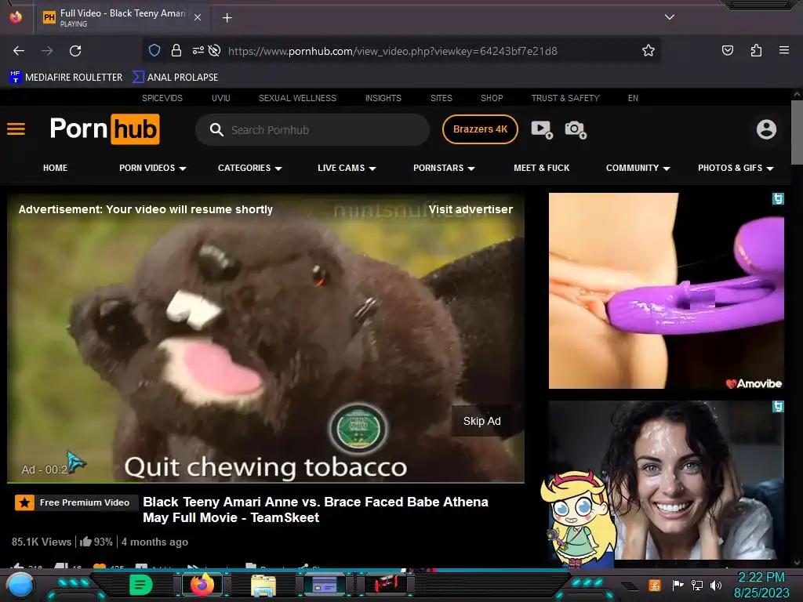The height and width of the screenshot is (602, 803).
Task: Open the user account icon
Action: coord(766,129)
